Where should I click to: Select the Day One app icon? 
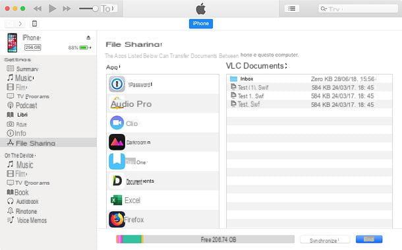click(117, 162)
